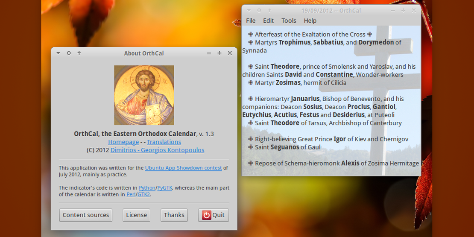Click the up-arrow icon in the OrthCal calendar titlebar
Viewport: 474px width, 237px height.
point(269,10)
